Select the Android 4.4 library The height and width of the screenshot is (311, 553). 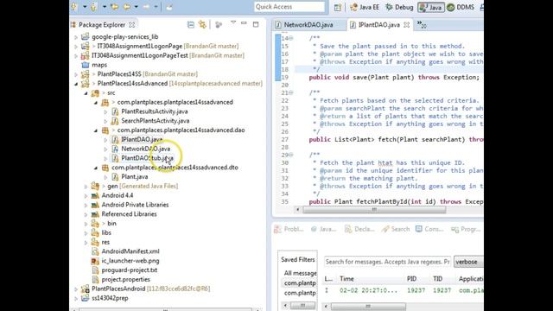click(118, 195)
